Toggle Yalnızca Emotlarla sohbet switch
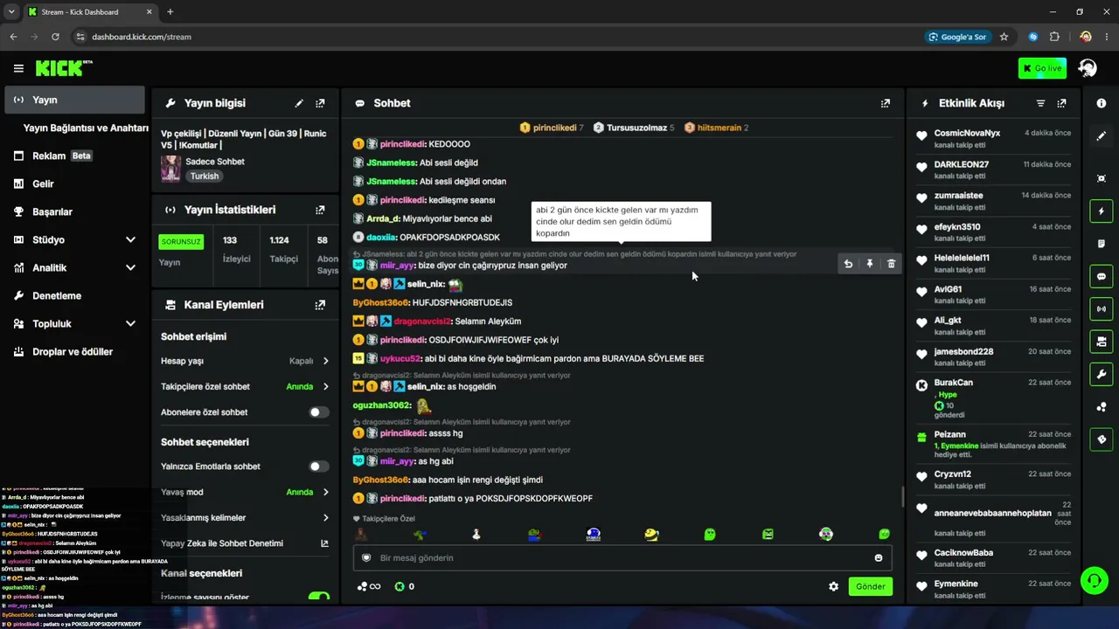 (x=319, y=467)
